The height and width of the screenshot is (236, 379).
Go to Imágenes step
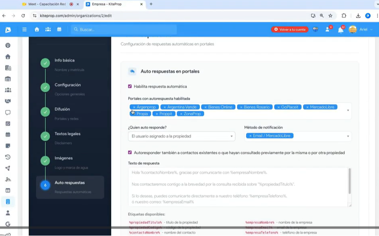click(x=63, y=158)
